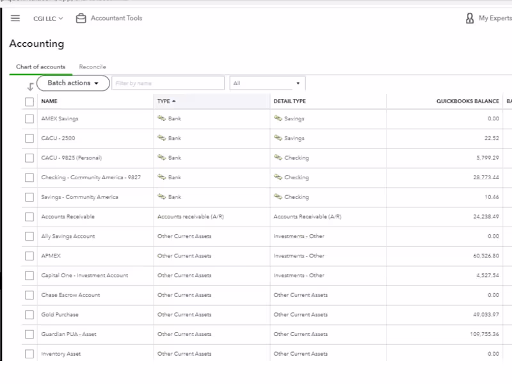This screenshot has height=384, width=512.
Task: Click the bank icon in AMEX Savings type cell
Action: pyautogui.click(x=162, y=118)
